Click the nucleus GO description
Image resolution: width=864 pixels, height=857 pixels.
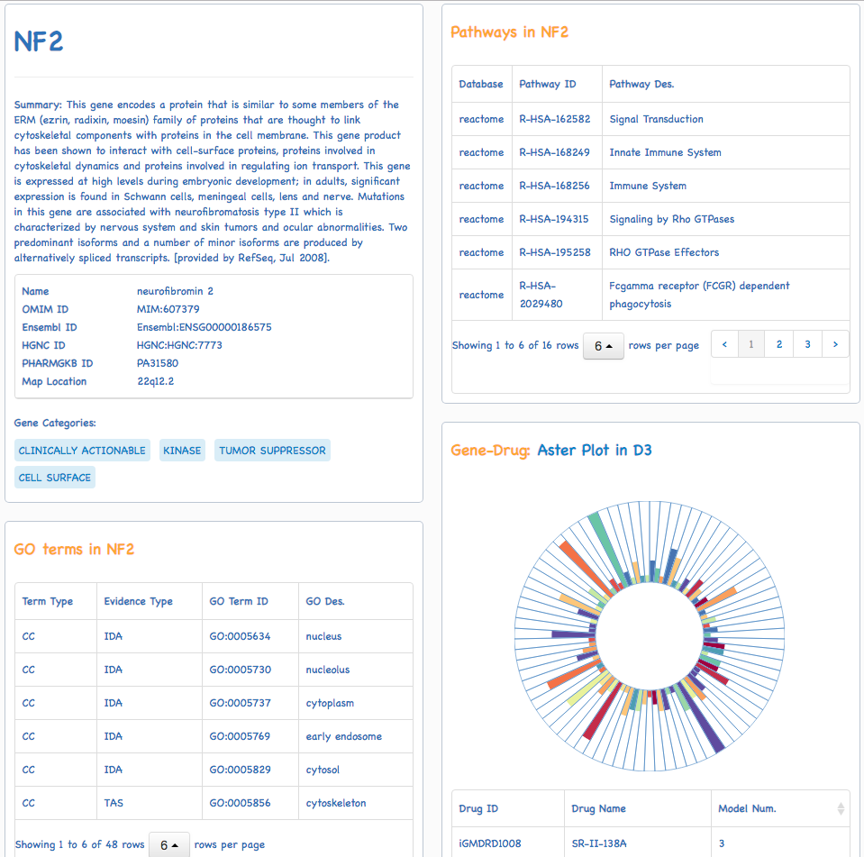click(323, 636)
